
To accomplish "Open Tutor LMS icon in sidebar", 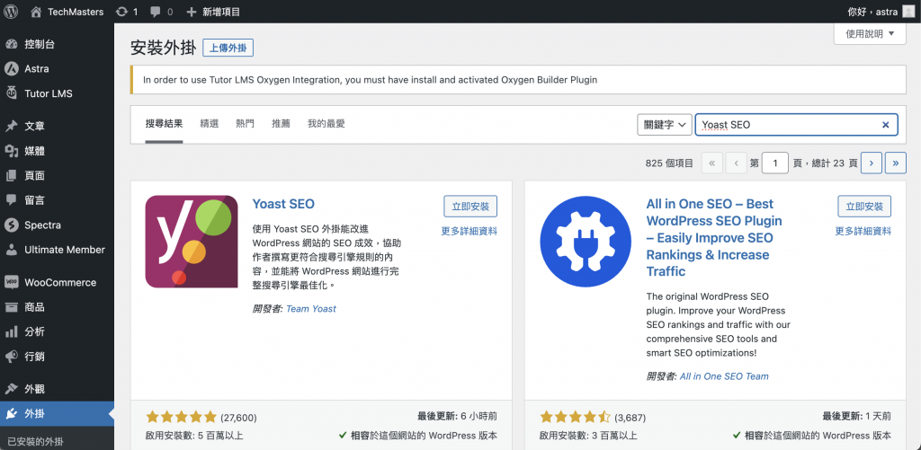I will [11, 93].
